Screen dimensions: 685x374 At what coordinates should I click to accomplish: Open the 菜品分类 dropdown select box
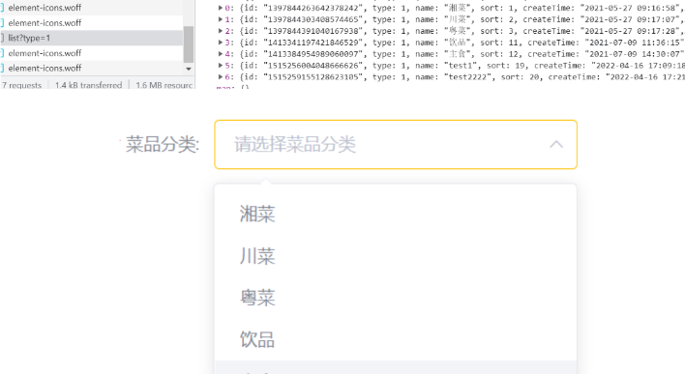396,144
